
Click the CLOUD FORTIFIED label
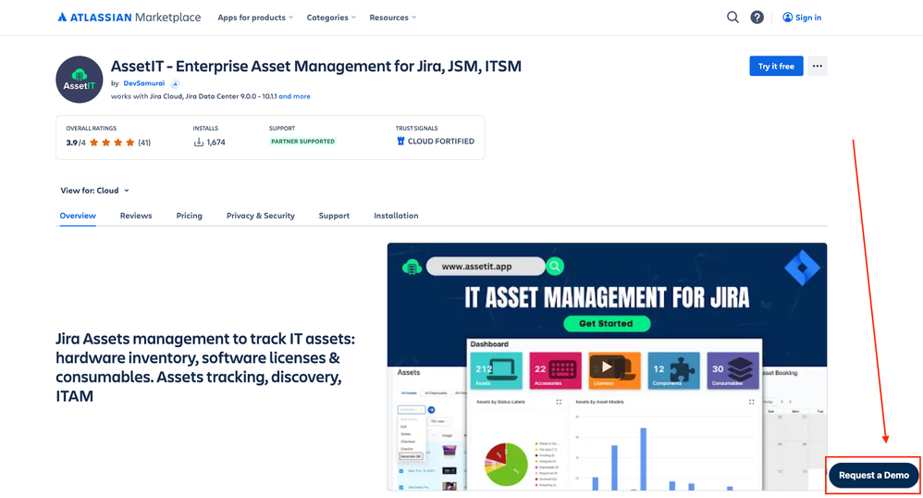tap(441, 142)
